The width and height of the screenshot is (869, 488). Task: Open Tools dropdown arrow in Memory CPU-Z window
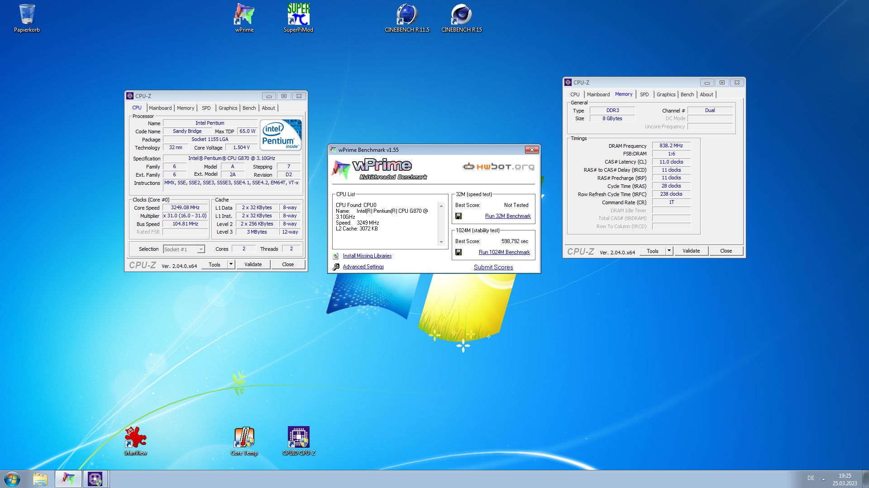[x=669, y=251]
